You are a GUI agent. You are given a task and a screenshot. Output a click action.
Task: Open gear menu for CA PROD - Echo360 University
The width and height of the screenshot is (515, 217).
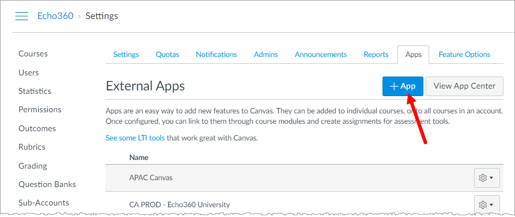pyautogui.click(x=487, y=204)
